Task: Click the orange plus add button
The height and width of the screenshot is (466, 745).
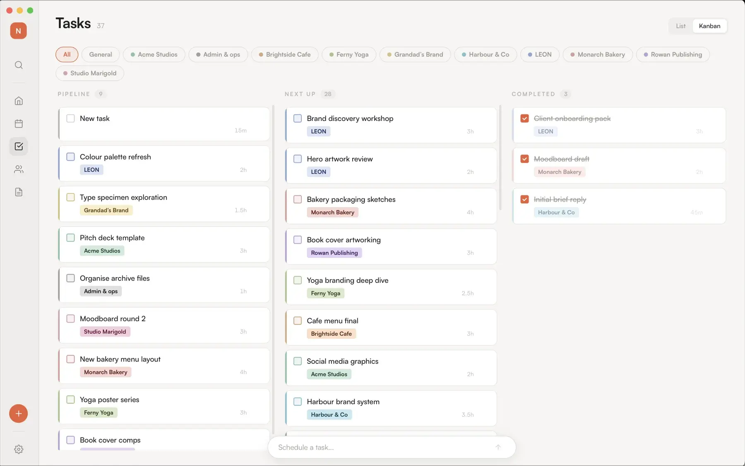Action: (x=19, y=413)
